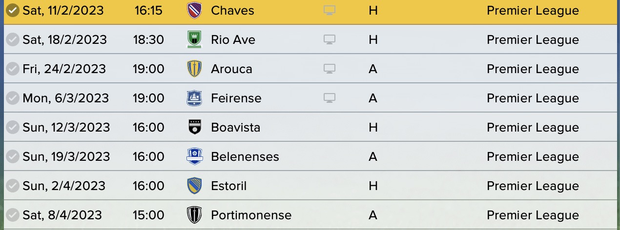Click the Estoril club crest
This screenshot has height=230, width=620.
(x=194, y=186)
